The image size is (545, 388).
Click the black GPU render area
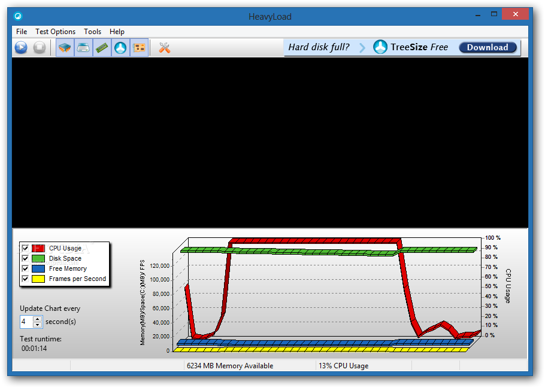pyautogui.click(x=270, y=143)
